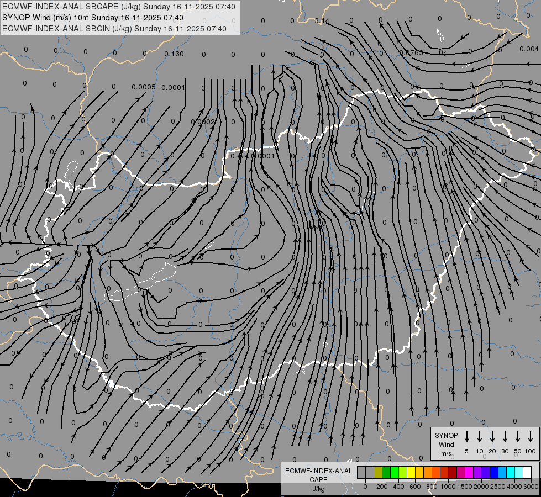The width and height of the screenshot is (541, 497).
Task: Click the 0.0001 value beside 0.0005
Action: click(x=173, y=87)
